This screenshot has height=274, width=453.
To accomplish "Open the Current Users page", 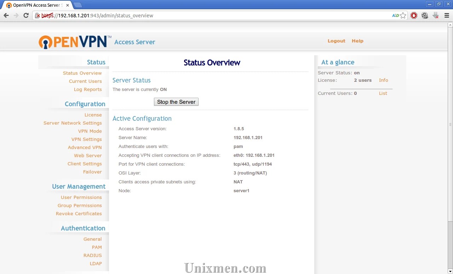I will [85, 81].
